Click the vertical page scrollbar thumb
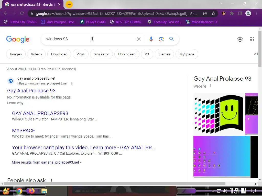 tap(260, 49)
